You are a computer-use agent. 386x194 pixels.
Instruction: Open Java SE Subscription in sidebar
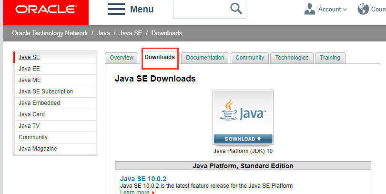55,92
